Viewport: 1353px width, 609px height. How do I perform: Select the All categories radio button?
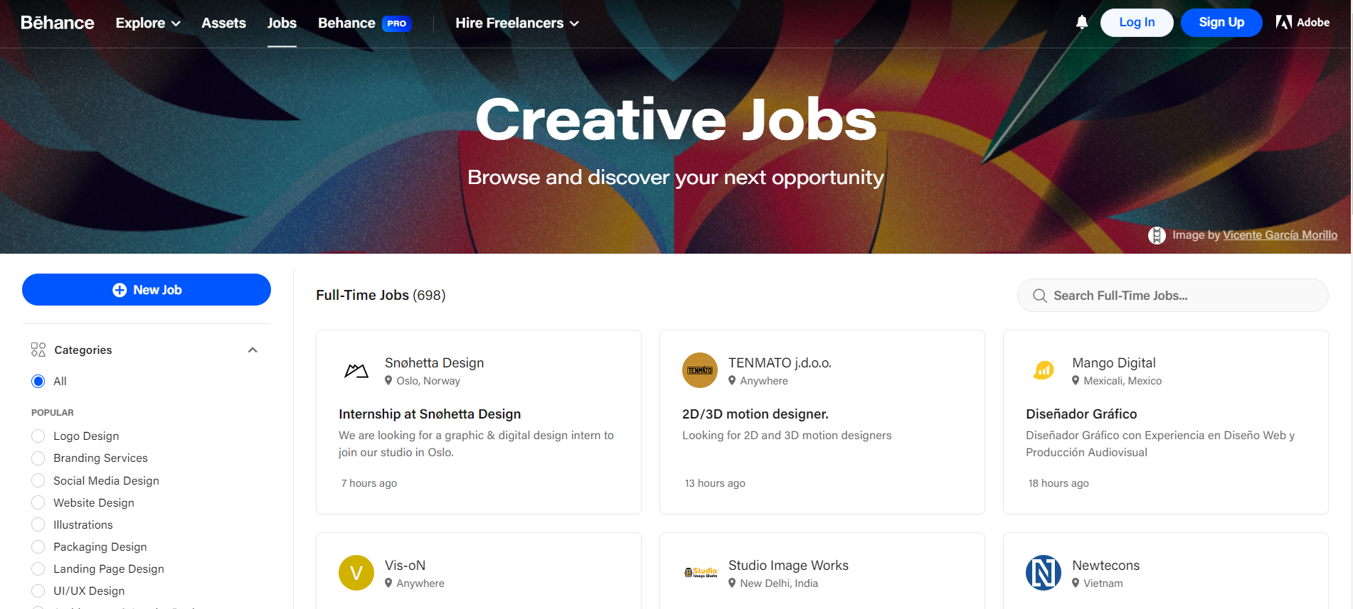[x=37, y=381]
